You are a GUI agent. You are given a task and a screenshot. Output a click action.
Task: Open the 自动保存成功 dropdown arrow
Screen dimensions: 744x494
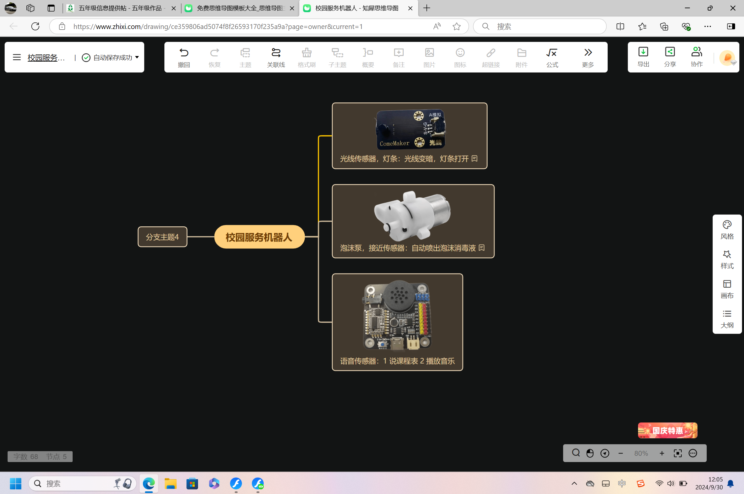137,57
